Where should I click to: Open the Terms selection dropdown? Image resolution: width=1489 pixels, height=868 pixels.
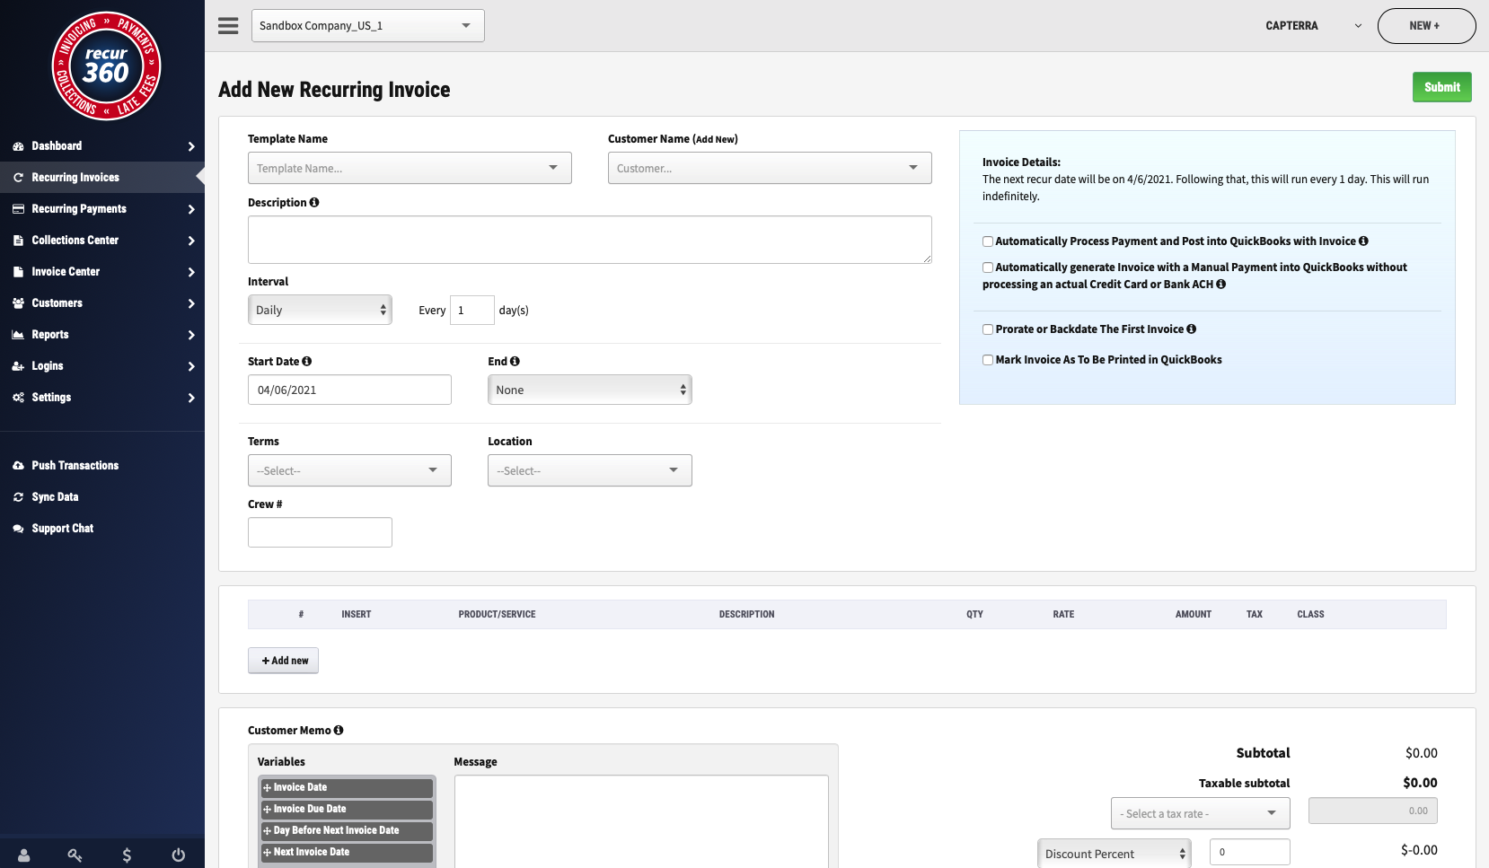tap(348, 469)
